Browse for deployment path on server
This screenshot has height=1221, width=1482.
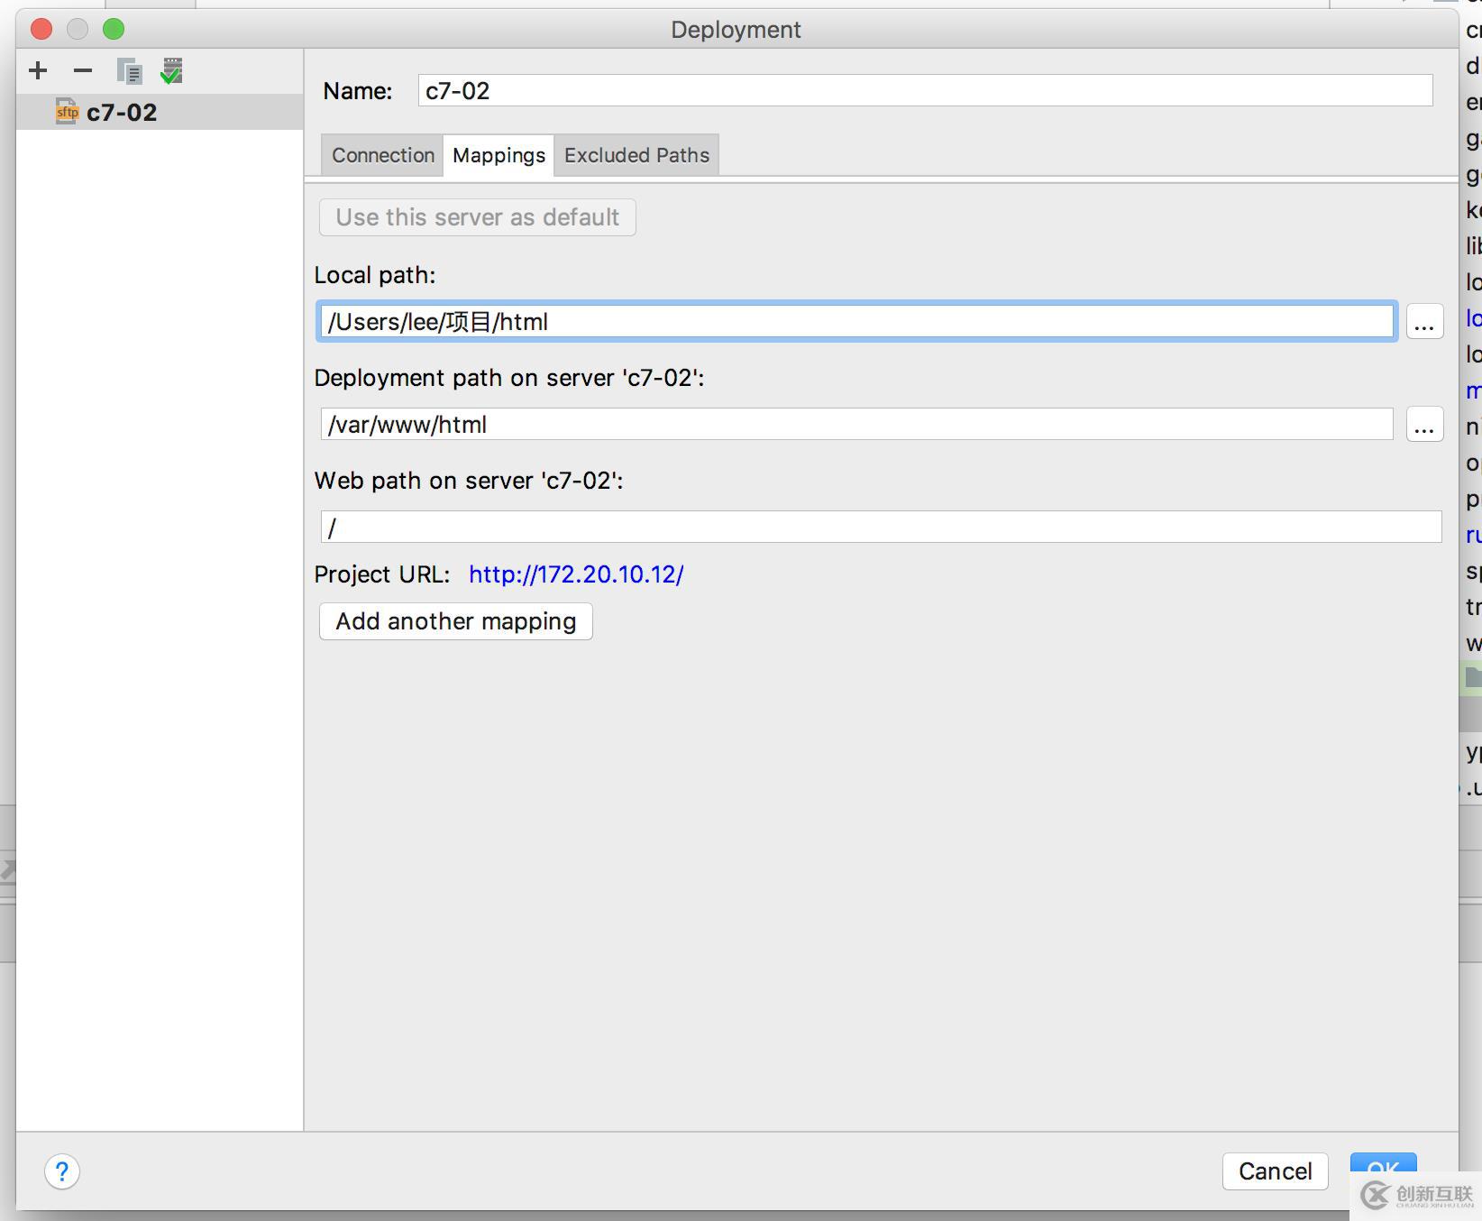click(1424, 425)
